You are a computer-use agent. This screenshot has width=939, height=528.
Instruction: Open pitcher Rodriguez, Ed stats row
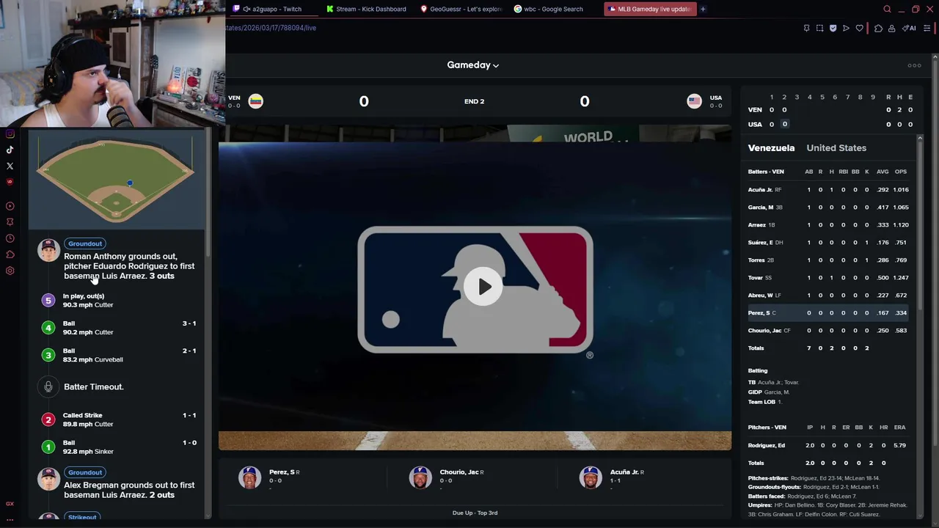coord(827,445)
